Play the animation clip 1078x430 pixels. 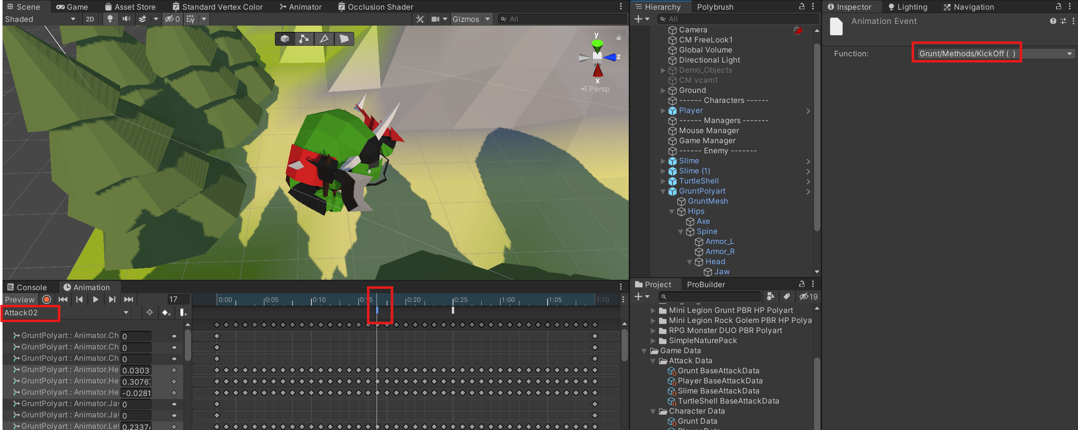pyautogui.click(x=95, y=299)
